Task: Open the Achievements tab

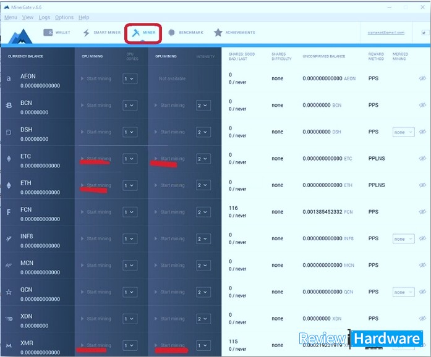Action: coord(234,32)
